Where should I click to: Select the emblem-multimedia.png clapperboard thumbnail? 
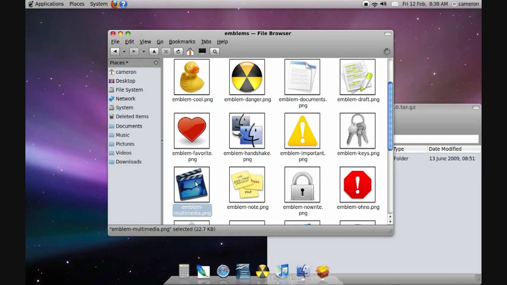pyautogui.click(x=192, y=184)
